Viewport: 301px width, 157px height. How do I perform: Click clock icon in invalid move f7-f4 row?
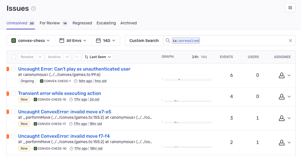click(x=71, y=148)
